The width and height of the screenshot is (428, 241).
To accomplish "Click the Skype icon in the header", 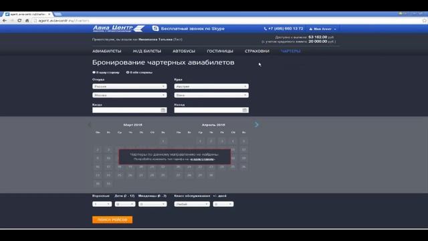I will (x=155, y=28).
